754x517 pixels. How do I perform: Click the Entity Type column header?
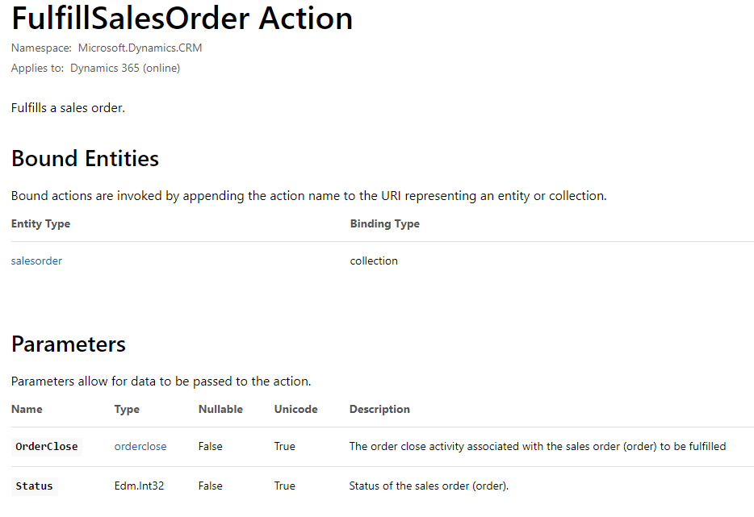click(41, 224)
